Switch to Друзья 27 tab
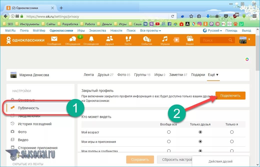Viewport: 260px width, 167px height. [105, 75]
